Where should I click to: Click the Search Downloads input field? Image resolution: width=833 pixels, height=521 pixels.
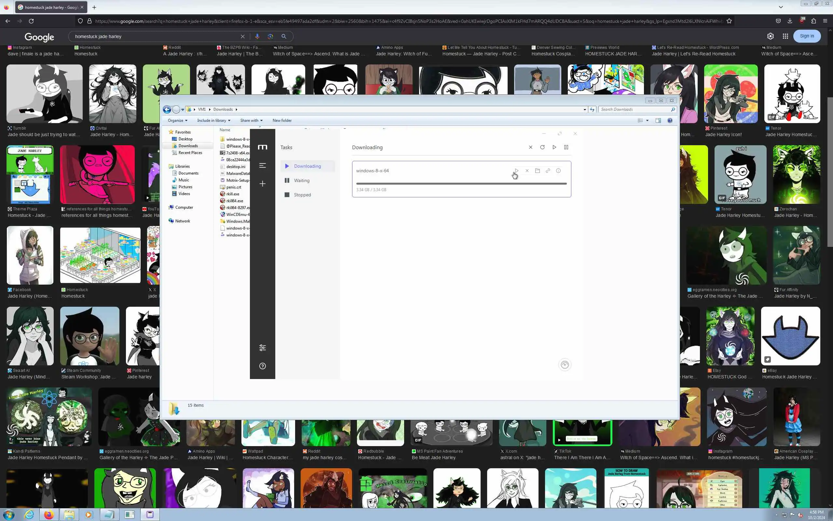(x=635, y=109)
